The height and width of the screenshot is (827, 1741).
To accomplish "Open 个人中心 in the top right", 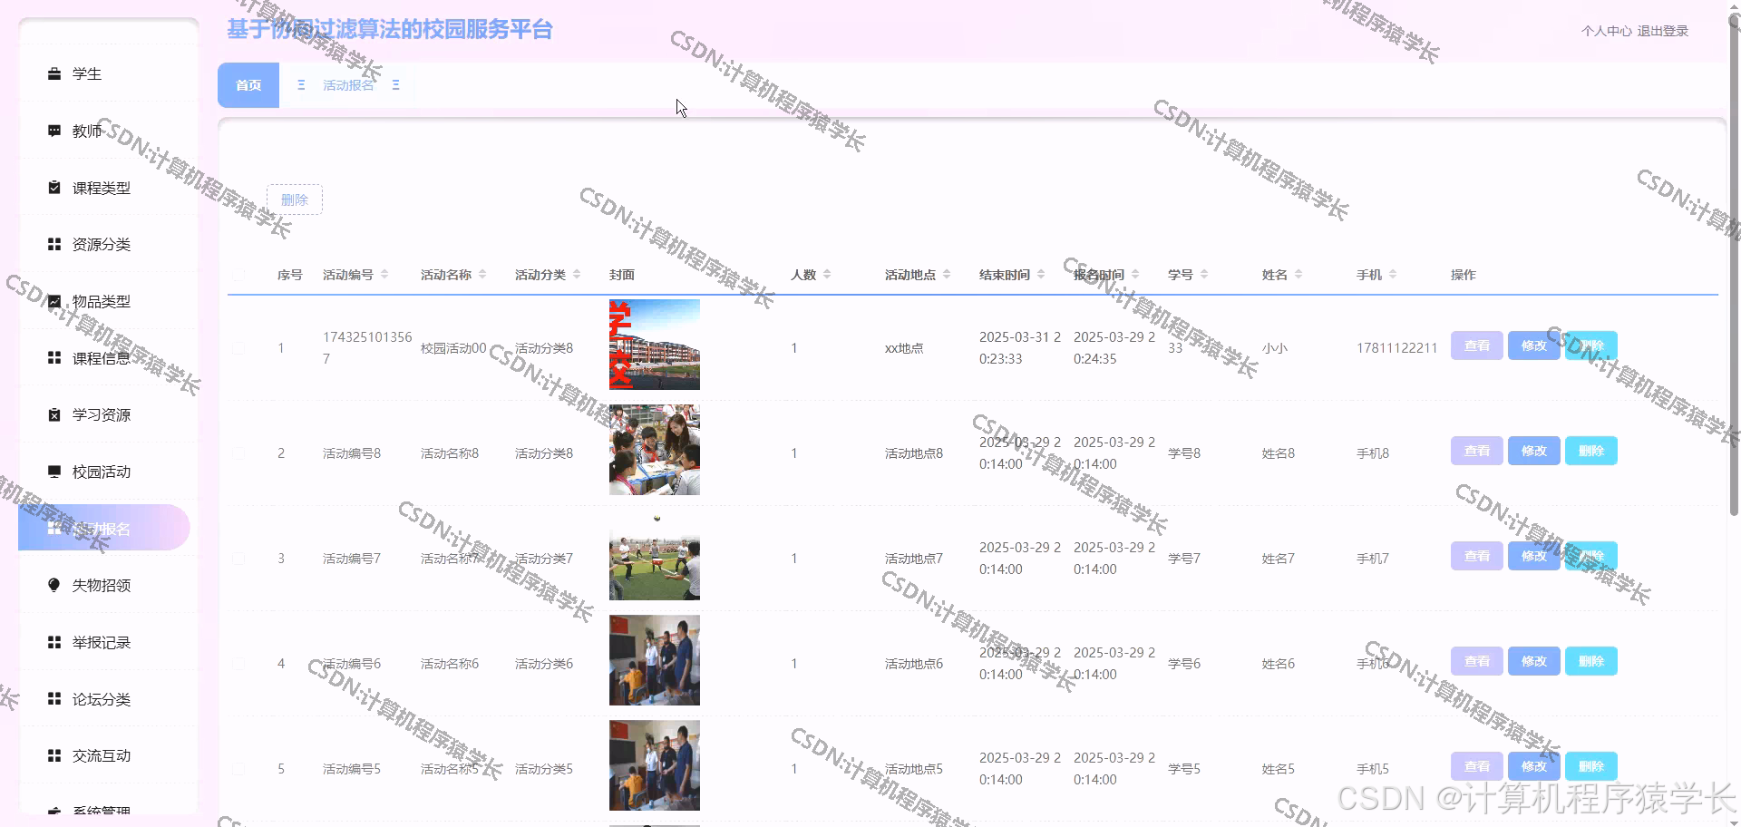I will click(x=1606, y=31).
